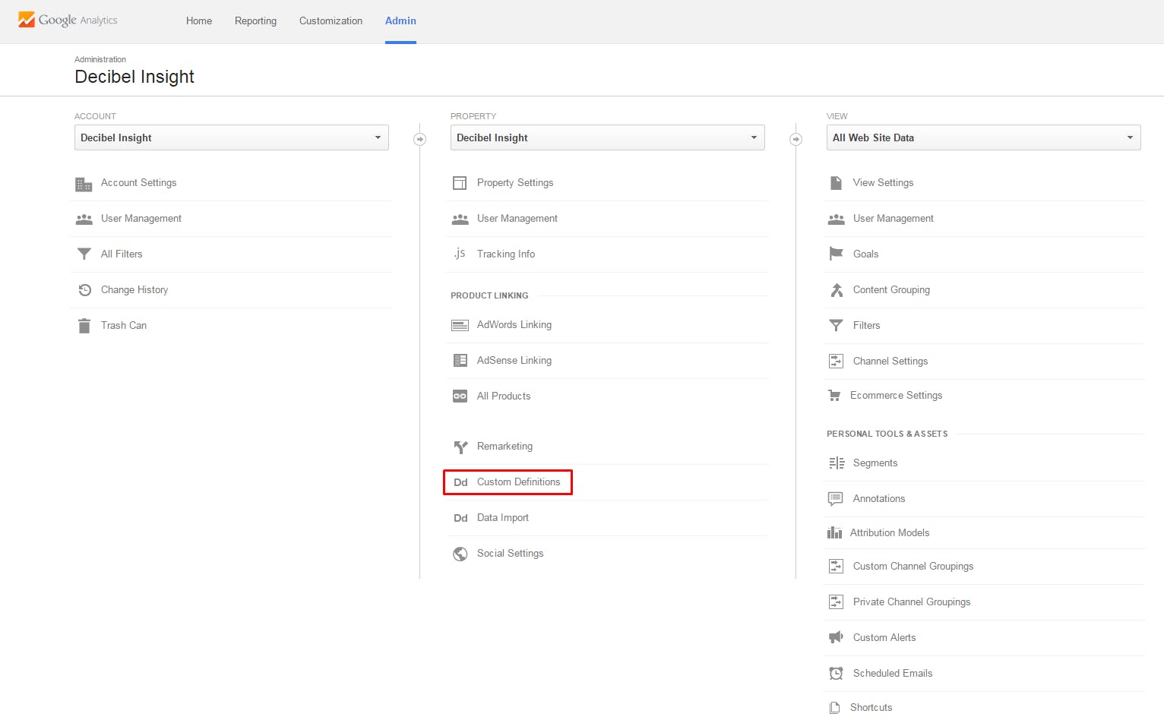Click the .js Tracking Info icon

point(460,254)
